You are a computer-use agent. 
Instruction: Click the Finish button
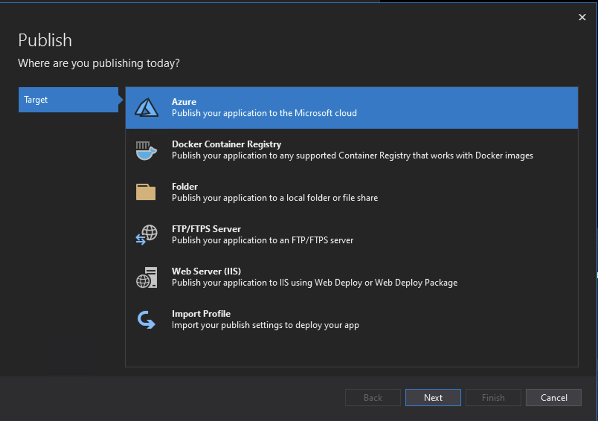(493, 397)
